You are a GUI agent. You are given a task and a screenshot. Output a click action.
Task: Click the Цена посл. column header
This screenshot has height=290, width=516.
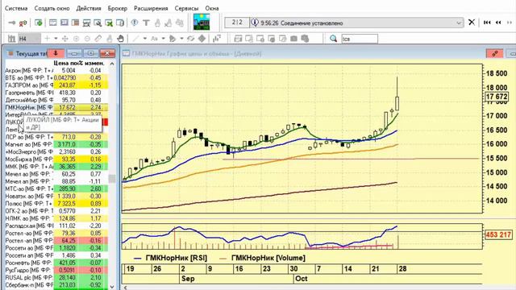66,63
